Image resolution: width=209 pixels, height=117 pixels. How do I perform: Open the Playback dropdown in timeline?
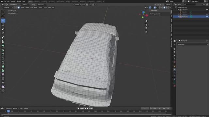pos(9,108)
